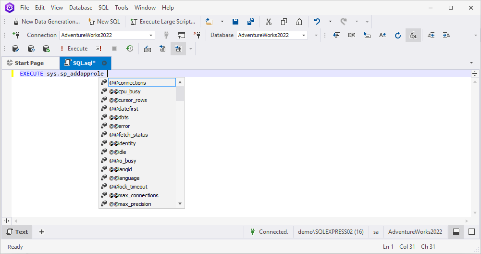Click the Execute button
481x254 pixels.
[74, 49]
